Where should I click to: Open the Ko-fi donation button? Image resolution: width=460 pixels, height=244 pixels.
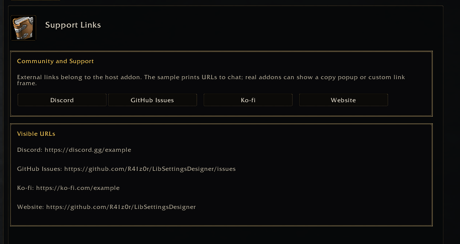tap(248, 100)
